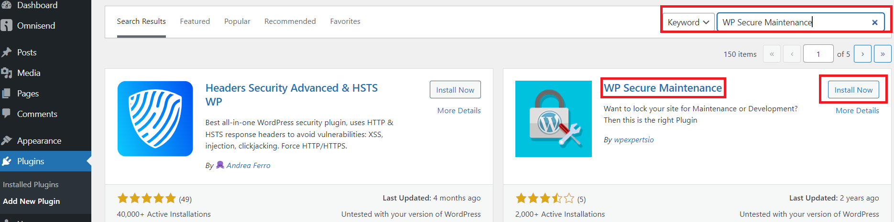This screenshot has width=894, height=222.
Task: Jump to last results page
Action: point(883,54)
